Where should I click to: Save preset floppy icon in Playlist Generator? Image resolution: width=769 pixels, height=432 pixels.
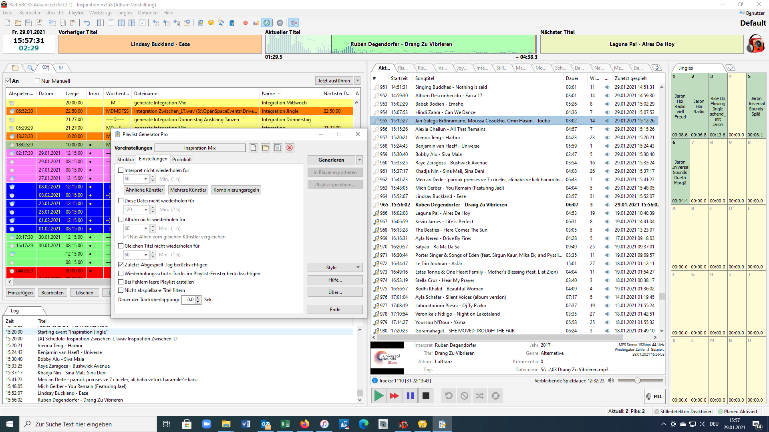[x=278, y=148]
